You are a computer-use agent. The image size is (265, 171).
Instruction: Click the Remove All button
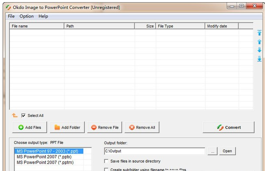pyautogui.click(x=142, y=127)
